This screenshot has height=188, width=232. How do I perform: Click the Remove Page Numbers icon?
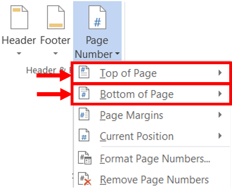85,179
